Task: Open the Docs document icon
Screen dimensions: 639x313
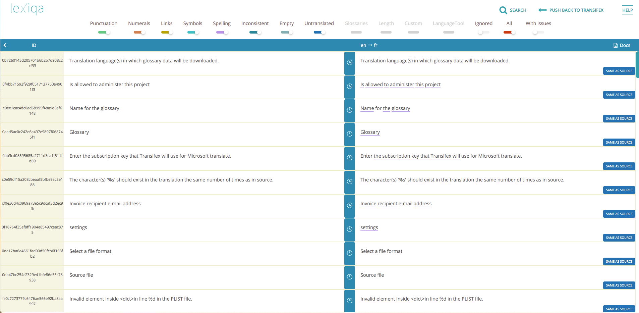Action: [616, 45]
